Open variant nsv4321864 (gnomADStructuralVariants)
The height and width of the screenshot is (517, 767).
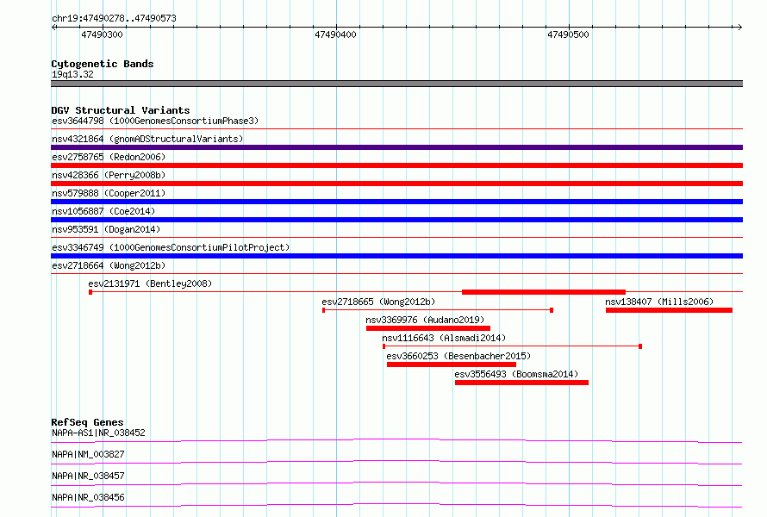pyautogui.click(x=147, y=139)
